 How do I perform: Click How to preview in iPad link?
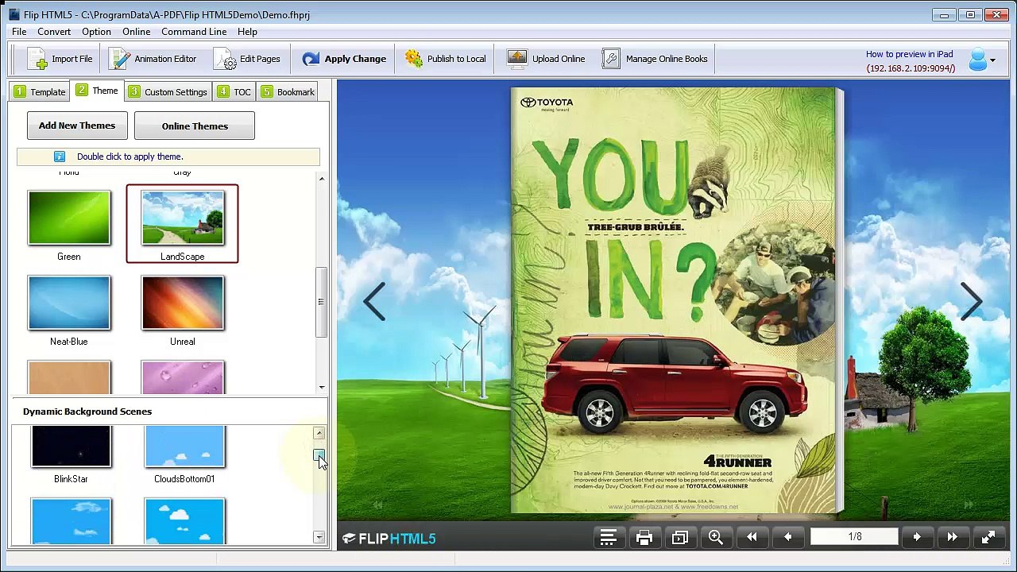pyautogui.click(x=909, y=54)
